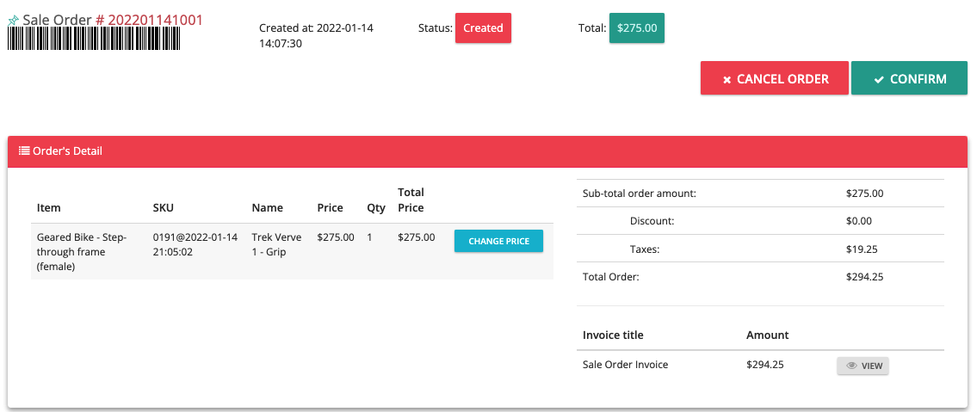Viewport: 977px width, 412px height.
Task: Click the checkmark icon on Confirm
Action: pos(879,80)
